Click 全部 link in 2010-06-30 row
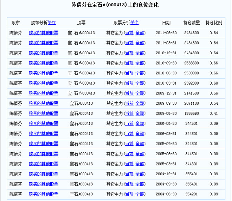232x201 pixels. click(x=140, y=73)
